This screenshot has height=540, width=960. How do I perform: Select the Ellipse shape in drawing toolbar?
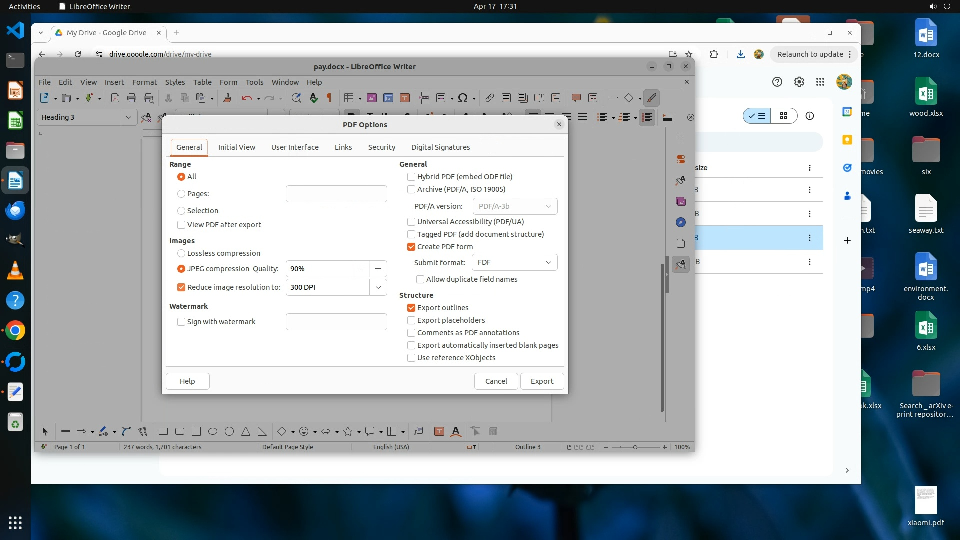213,432
